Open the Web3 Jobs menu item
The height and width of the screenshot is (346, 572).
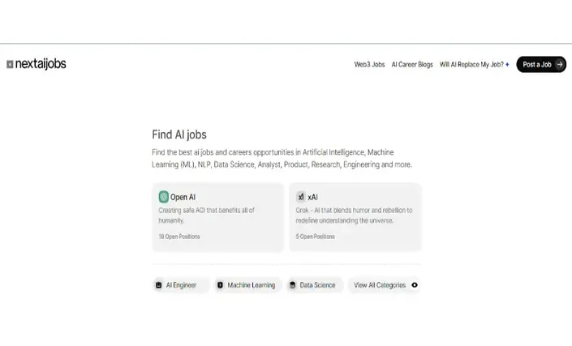[x=369, y=65]
